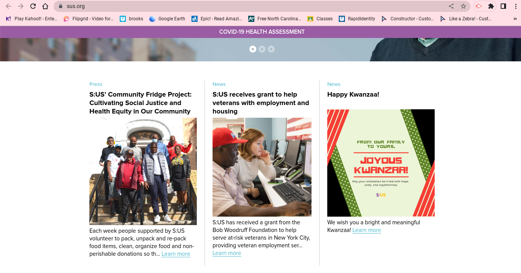521x273 pixels.
Task: Click News label above Happy Kwanzaa
Action: tap(334, 84)
